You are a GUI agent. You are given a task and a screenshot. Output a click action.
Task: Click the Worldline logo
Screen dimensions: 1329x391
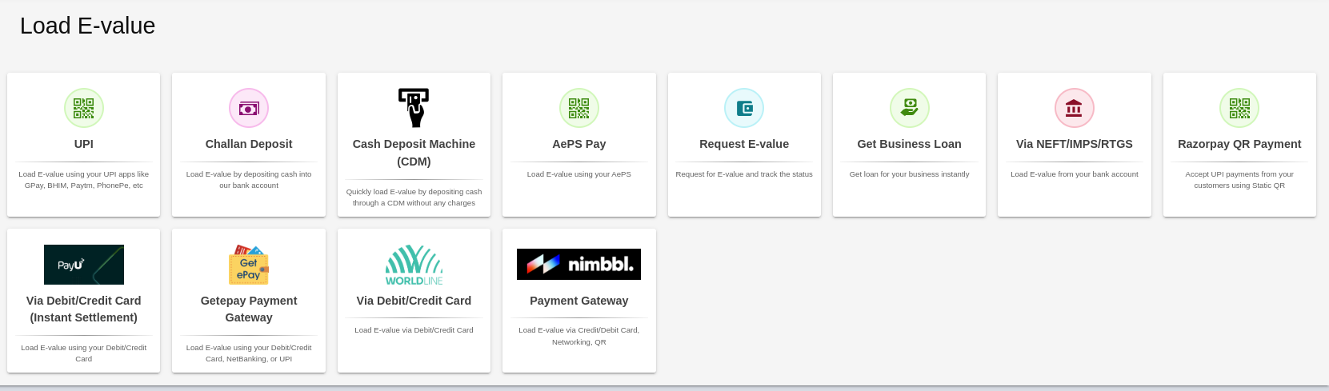coord(414,265)
